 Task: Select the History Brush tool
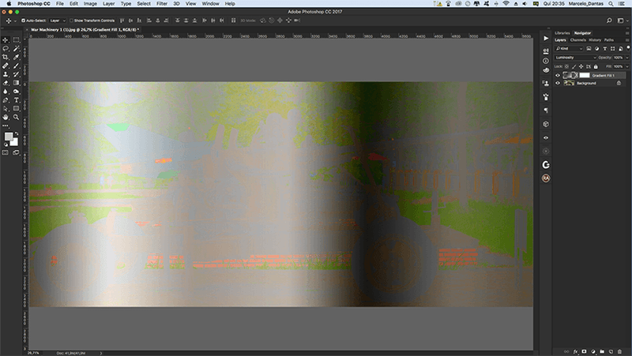coord(16,74)
